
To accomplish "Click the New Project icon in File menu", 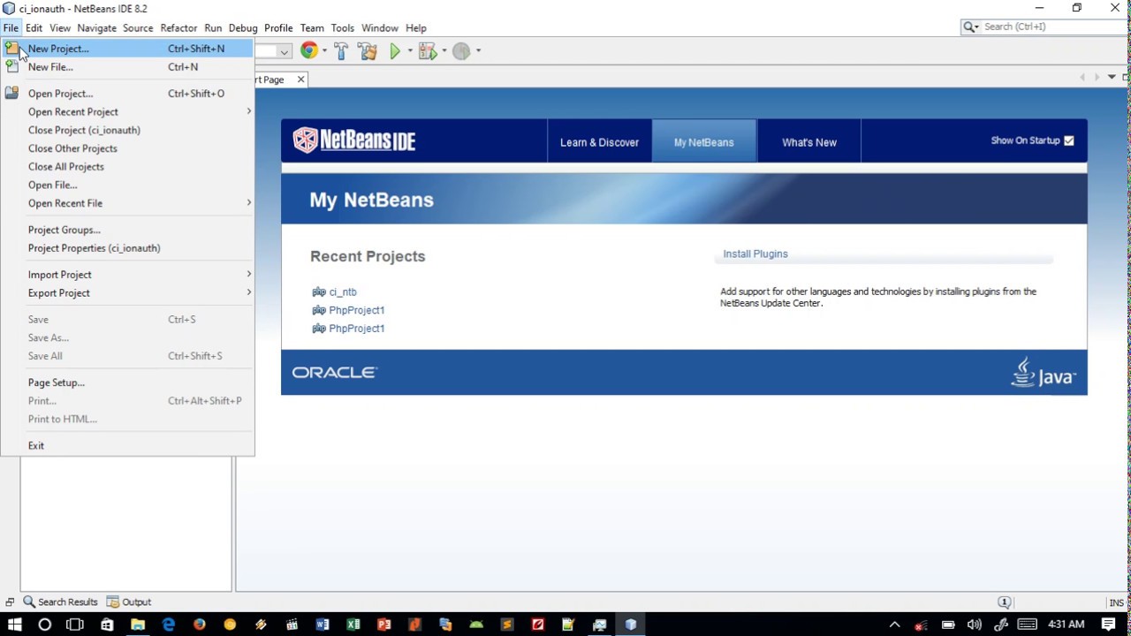I will pyautogui.click(x=11, y=49).
